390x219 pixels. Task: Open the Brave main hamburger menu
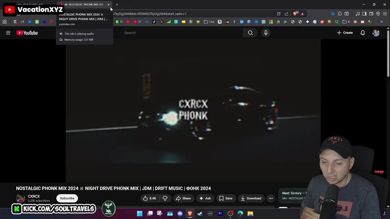click(385, 14)
